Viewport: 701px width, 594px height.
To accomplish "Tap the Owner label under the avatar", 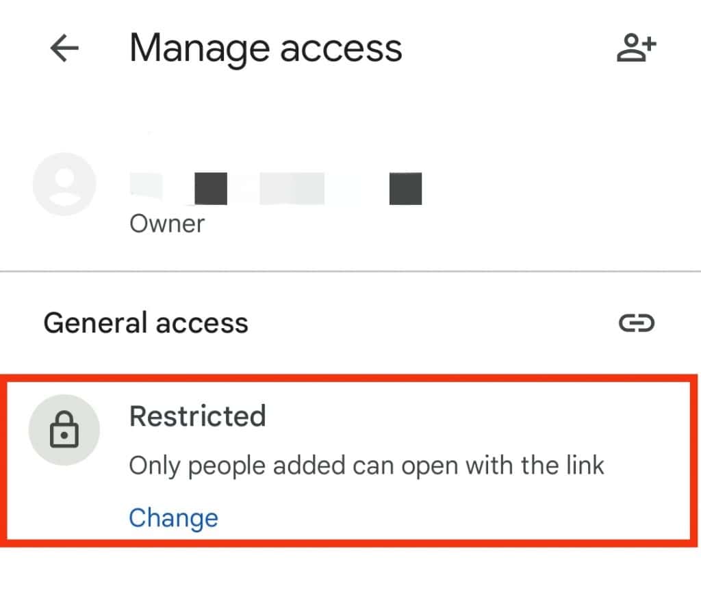I will [x=167, y=223].
